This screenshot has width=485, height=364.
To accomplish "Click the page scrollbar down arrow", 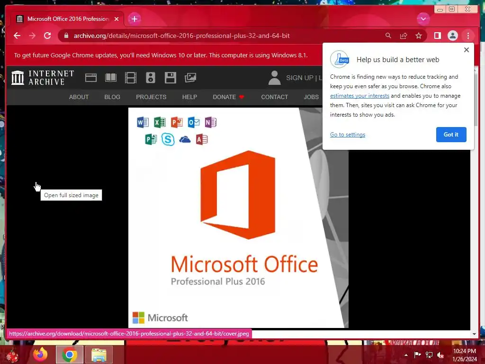I will (474, 334).
